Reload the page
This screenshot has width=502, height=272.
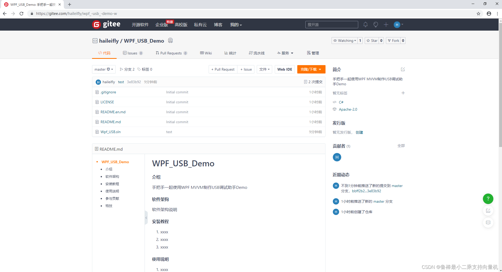tap(21, 14)
